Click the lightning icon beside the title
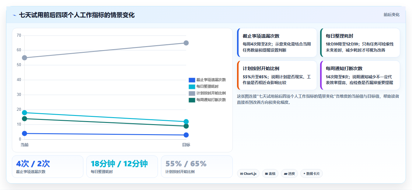The image size is (412, 190). (x=14, y=15)
